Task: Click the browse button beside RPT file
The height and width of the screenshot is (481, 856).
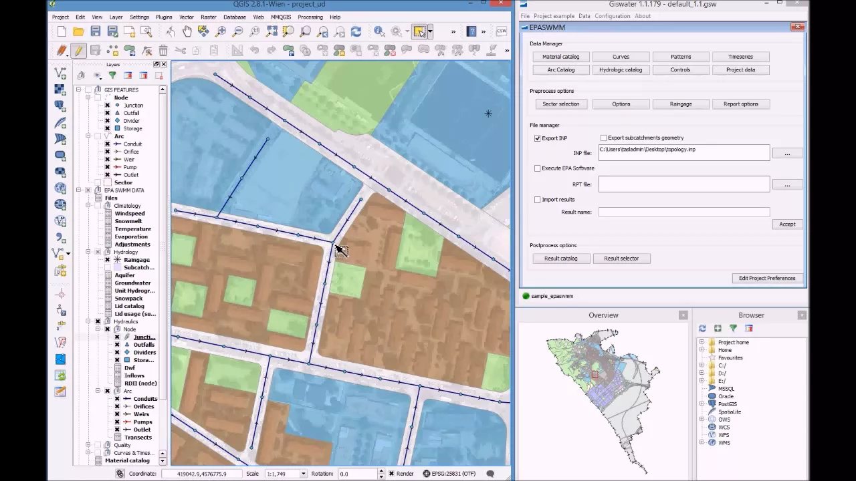Action: (787, 184)
